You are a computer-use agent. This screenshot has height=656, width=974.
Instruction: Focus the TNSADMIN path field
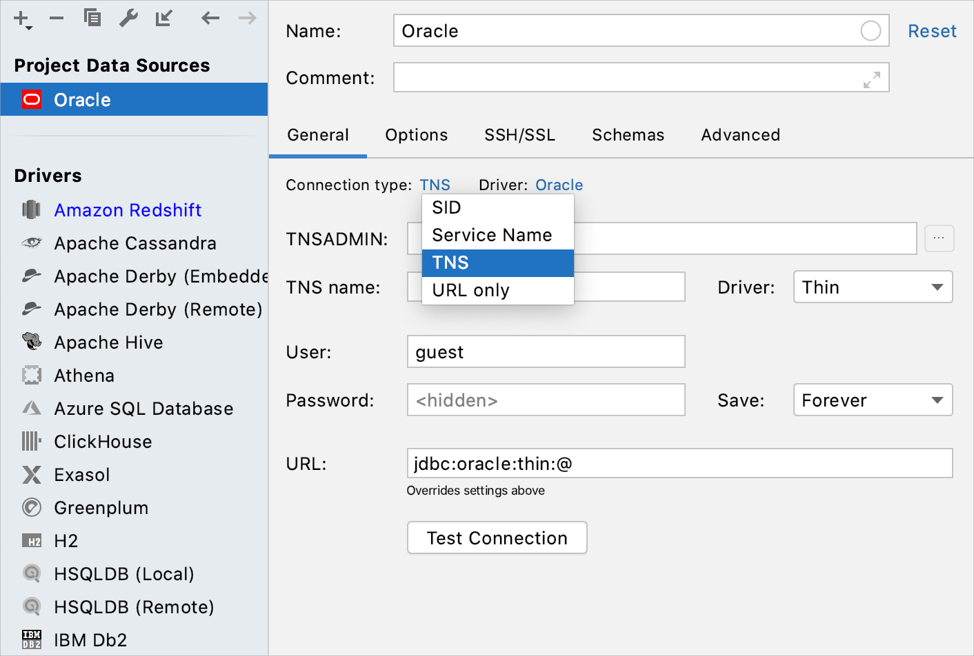click(662, 238)
